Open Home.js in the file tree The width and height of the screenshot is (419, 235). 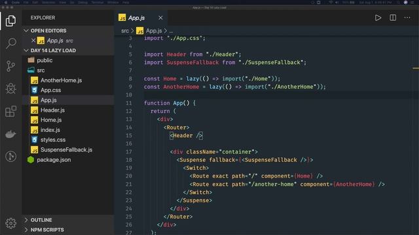68,120
